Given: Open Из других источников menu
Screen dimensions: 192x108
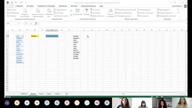Looking at the screenshot, I should click(25, 13).
